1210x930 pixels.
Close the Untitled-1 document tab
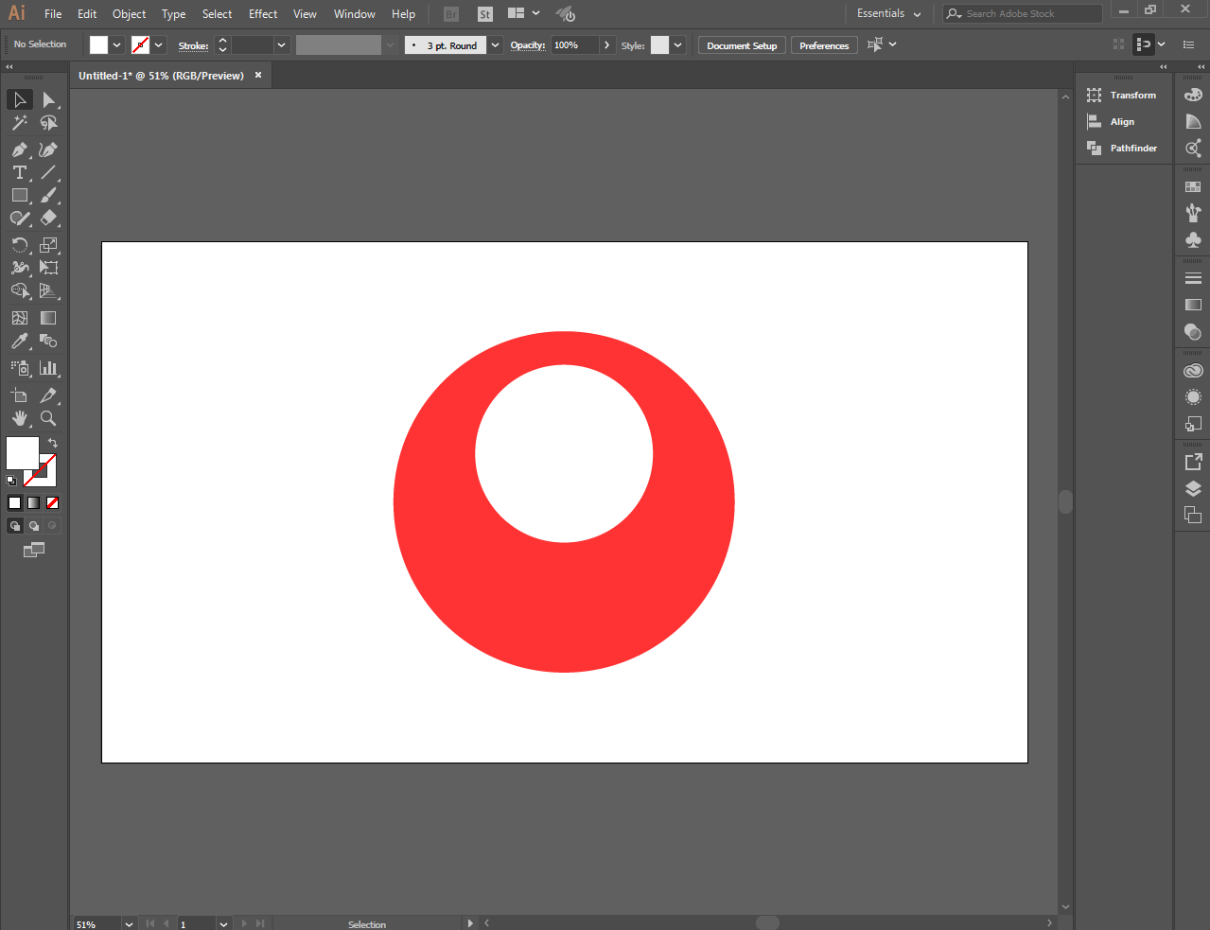pyautogui.click(x=258, y=76)
